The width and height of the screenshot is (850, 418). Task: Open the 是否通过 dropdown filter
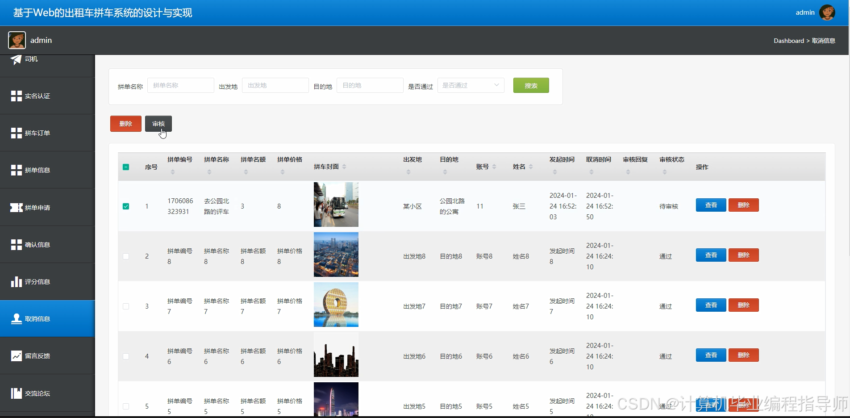[x=471, y=85]
